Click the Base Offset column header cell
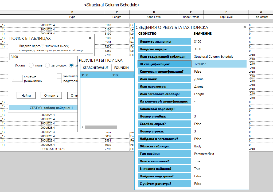 (191, 17)
